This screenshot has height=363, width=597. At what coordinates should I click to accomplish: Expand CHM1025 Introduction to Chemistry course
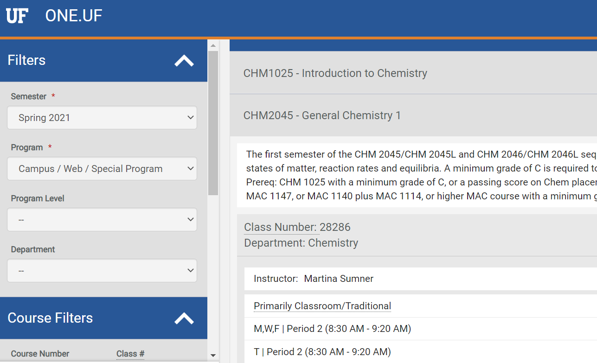pos(335,73)
